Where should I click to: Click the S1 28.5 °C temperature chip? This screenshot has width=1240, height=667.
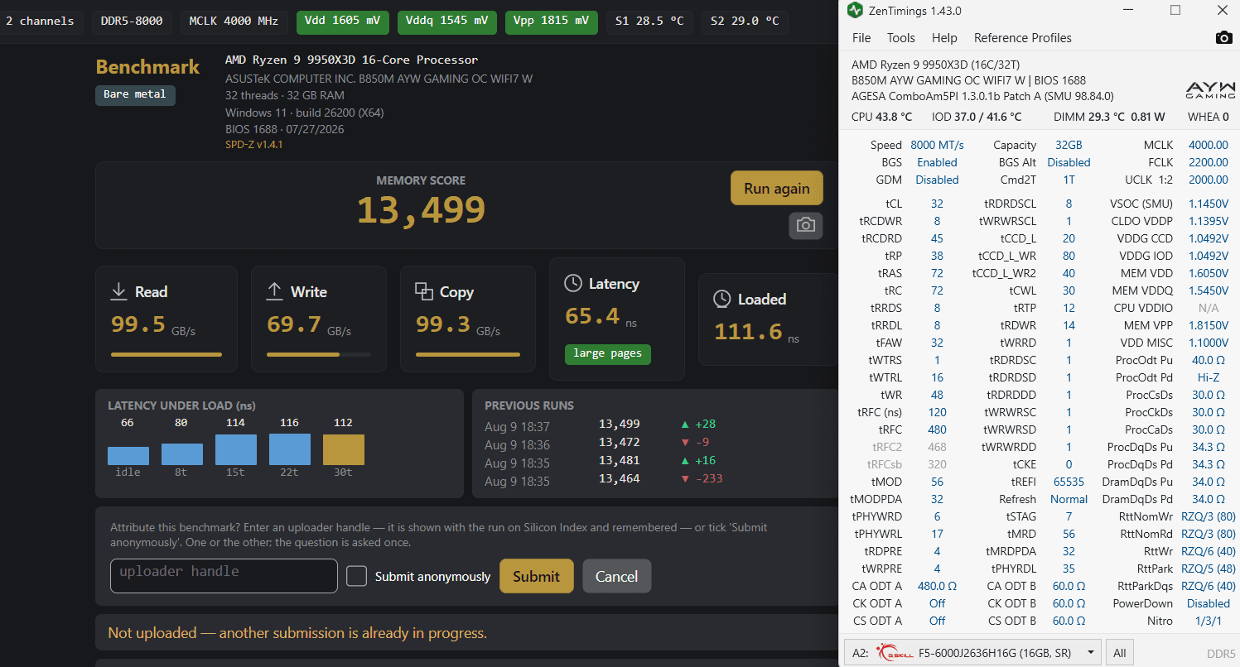coord(649,22)
